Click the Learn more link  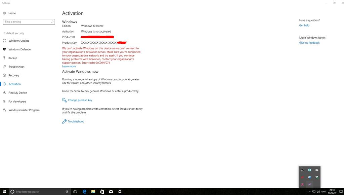pos(69,66)
